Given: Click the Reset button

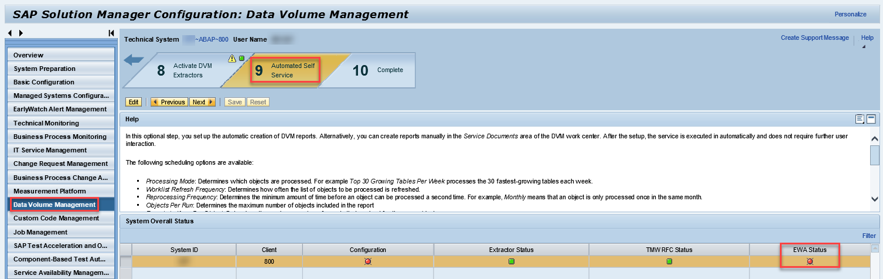Looking at the screenshot, I should click(x=258, y=102).
